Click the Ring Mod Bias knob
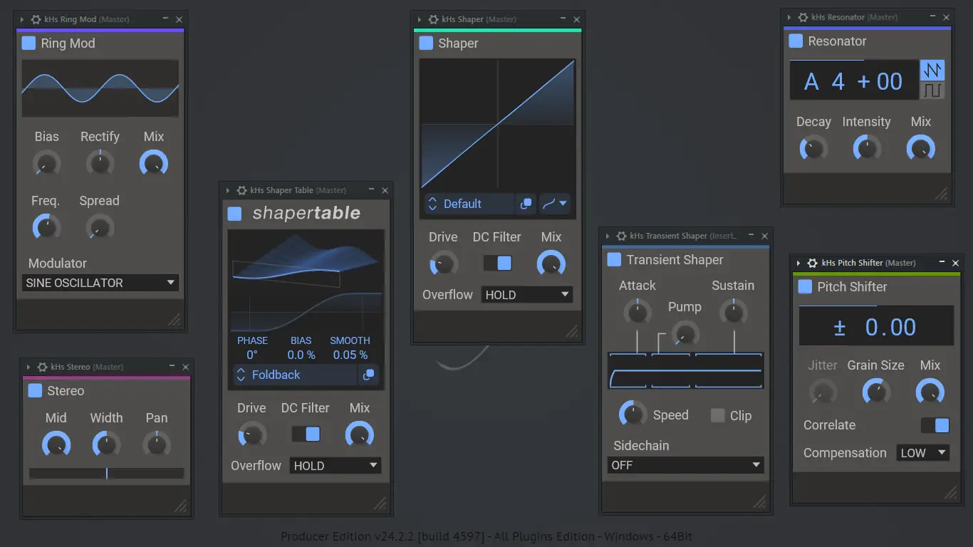 (x=46, y=164)
